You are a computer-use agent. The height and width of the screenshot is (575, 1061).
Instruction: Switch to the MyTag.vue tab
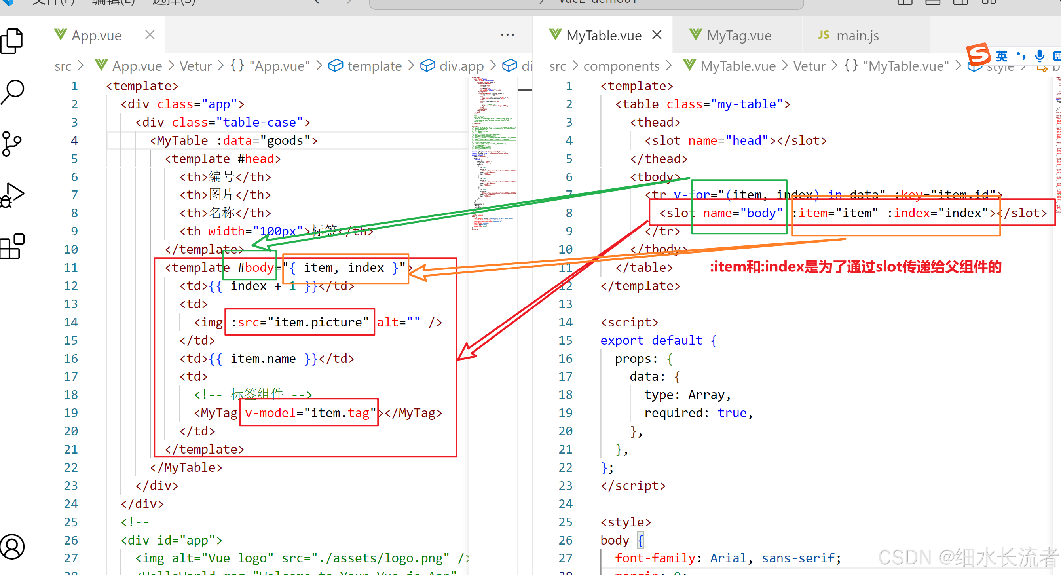click(x=738, y=36)
